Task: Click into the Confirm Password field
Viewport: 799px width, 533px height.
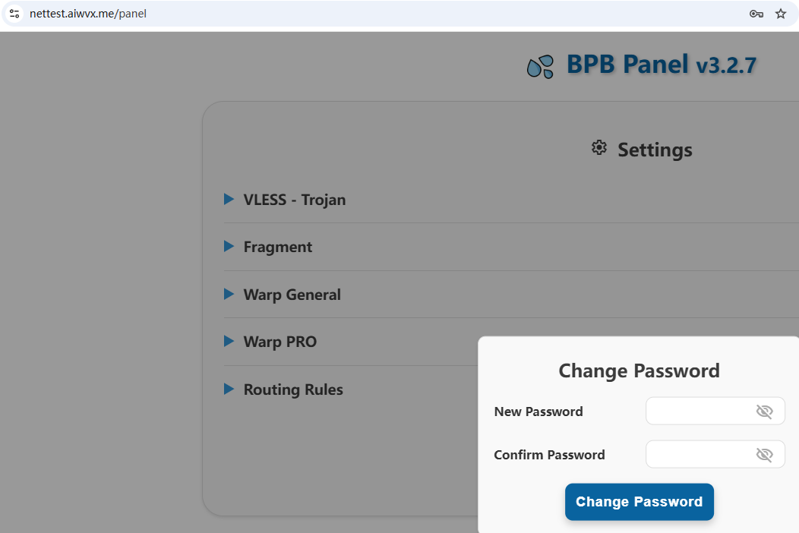Action: pos(699,455)
